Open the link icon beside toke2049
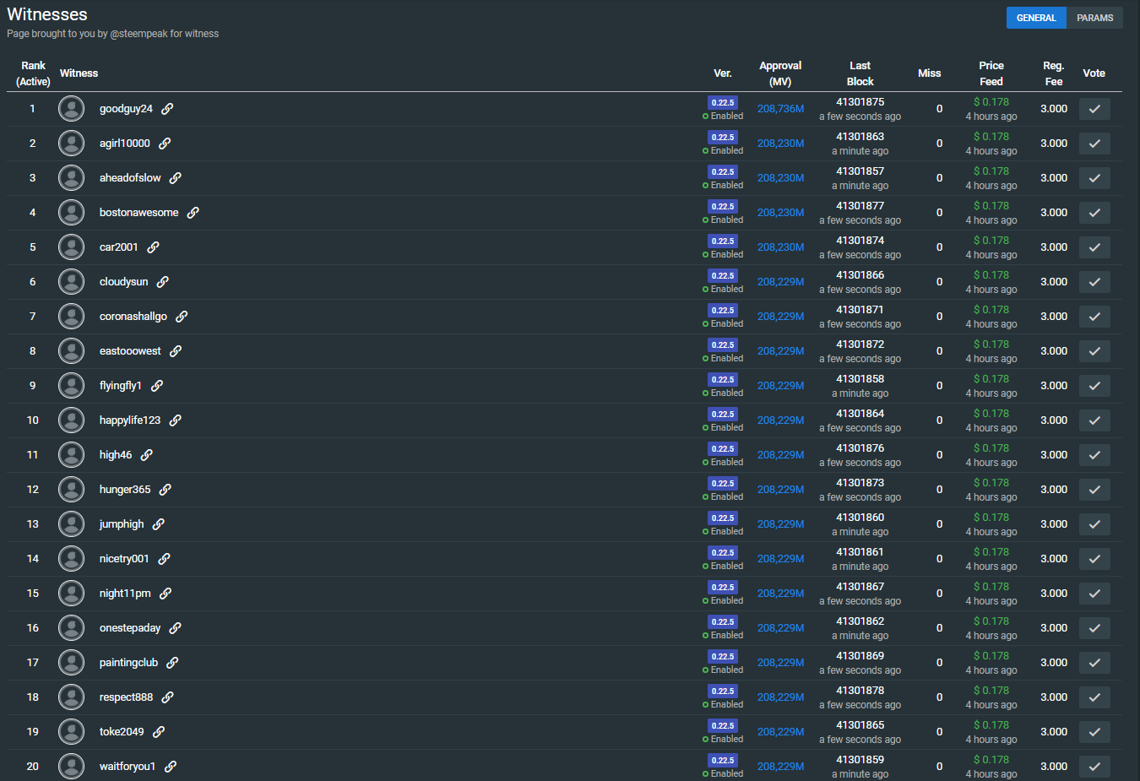Image resolution: width=1140 pixels, height=781 pixels. [x=158, y=732]
